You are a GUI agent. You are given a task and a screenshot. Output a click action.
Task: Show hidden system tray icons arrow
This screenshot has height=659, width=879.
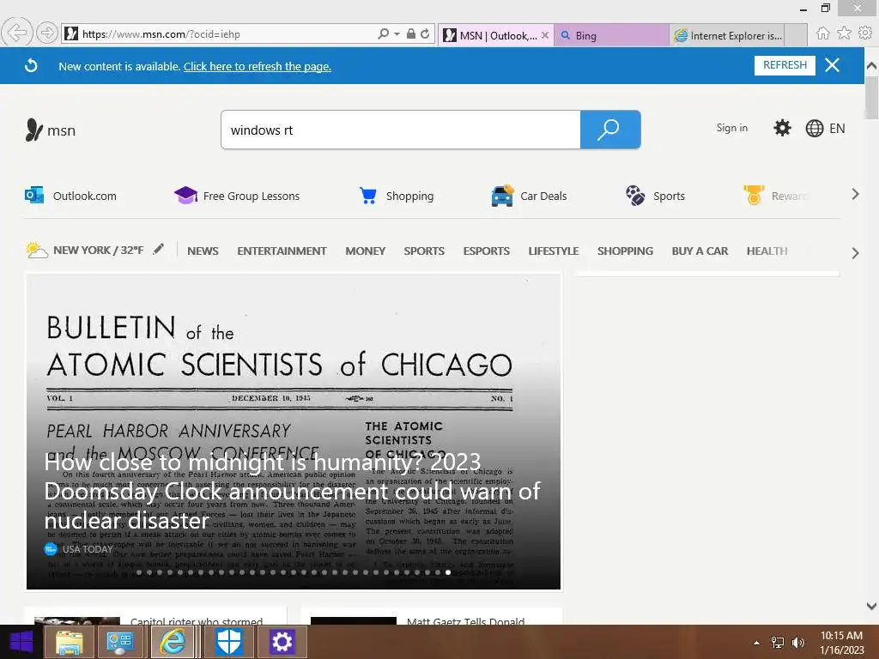tap(757, 643)
